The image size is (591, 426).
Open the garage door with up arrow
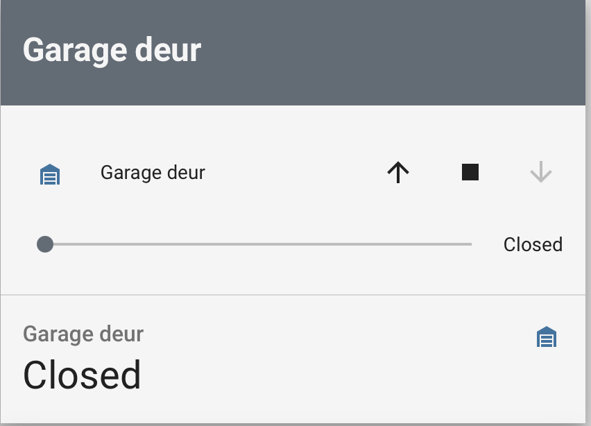tap(398, 172)
